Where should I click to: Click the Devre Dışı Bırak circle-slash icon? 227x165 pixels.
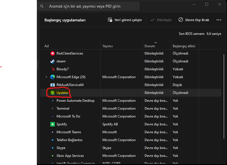coord(181,20)
